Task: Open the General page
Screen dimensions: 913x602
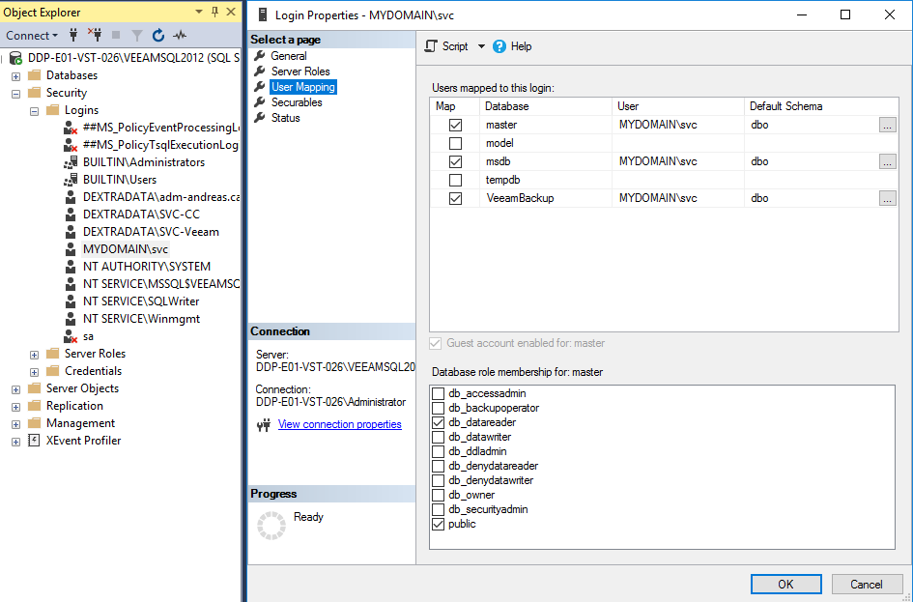Action: pyautogui.click(x=289, y=56)
